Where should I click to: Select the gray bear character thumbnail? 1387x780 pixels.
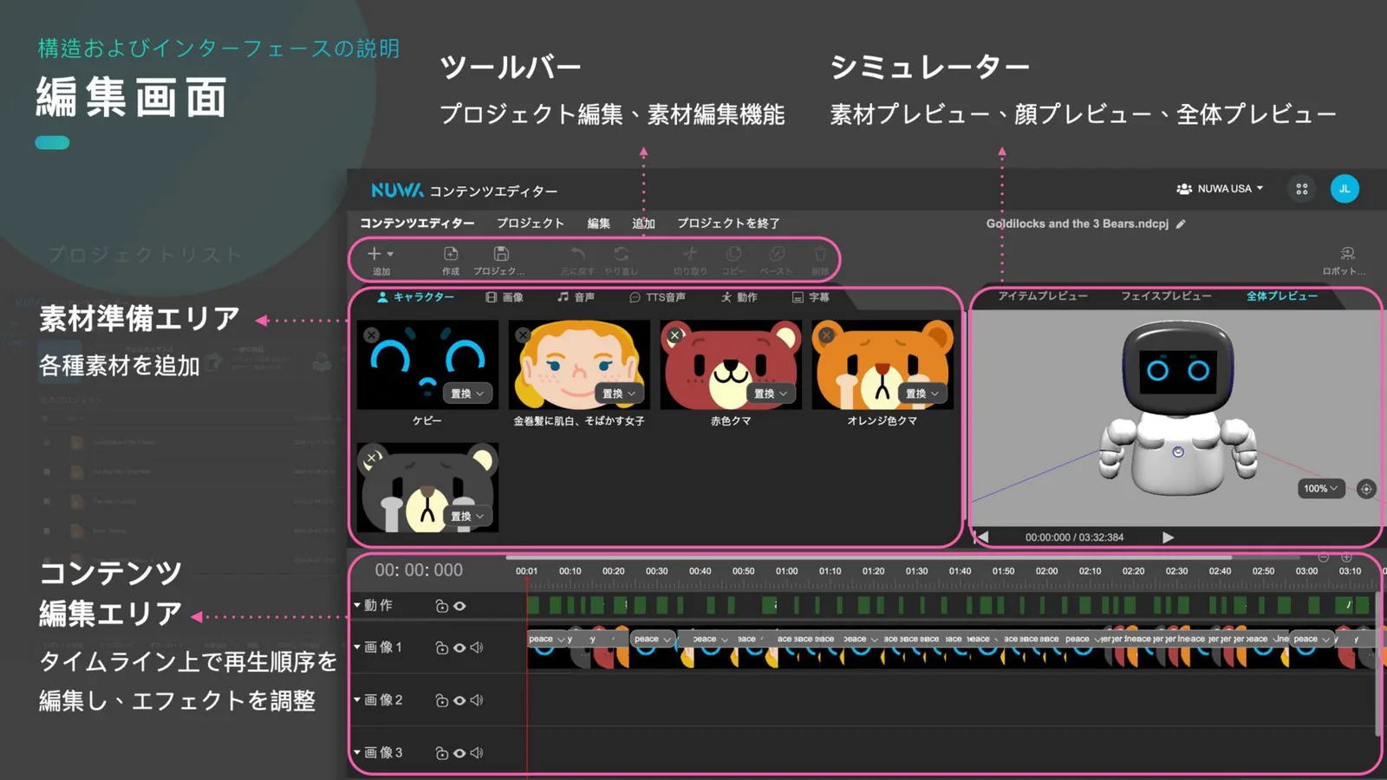click(427, 487)
